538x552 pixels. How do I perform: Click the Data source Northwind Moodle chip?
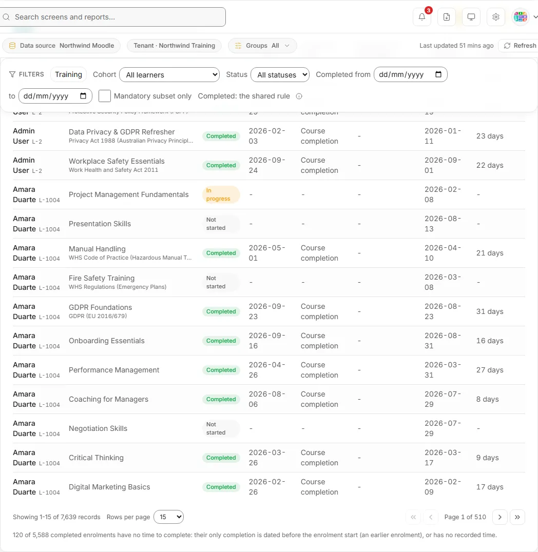[61, 46]
